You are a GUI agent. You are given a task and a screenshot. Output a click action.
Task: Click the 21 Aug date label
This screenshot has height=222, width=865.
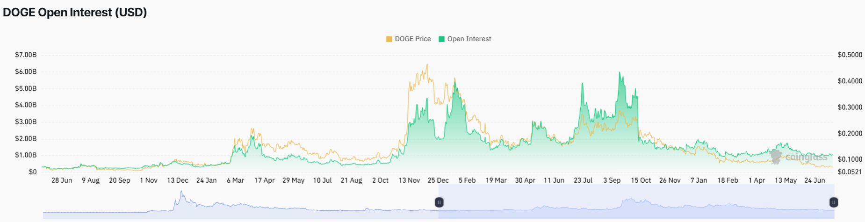[352, 180]
